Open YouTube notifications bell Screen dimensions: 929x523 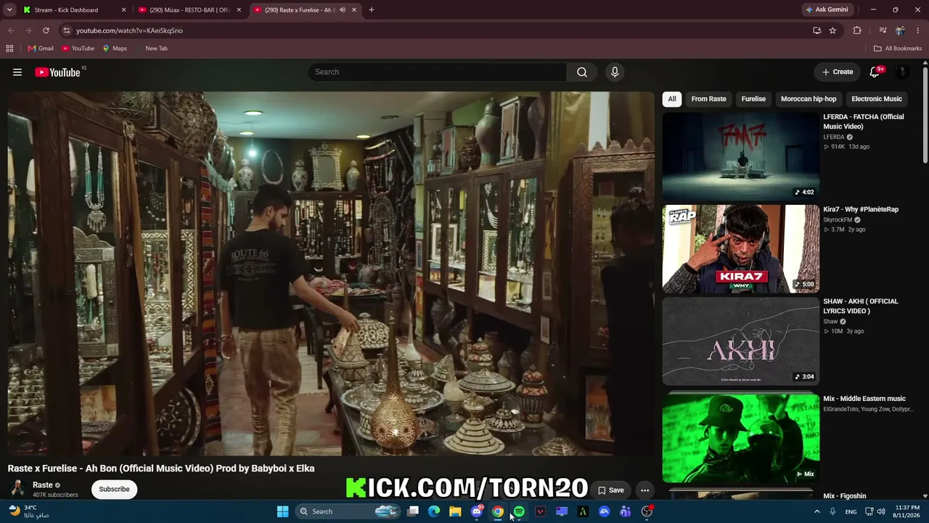pos(875,72)
